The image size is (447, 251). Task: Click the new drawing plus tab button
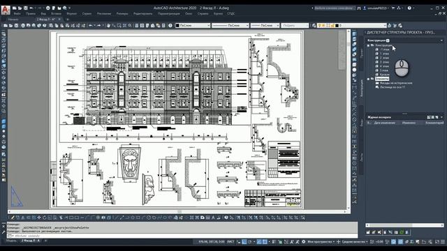(x=68, y=20)
